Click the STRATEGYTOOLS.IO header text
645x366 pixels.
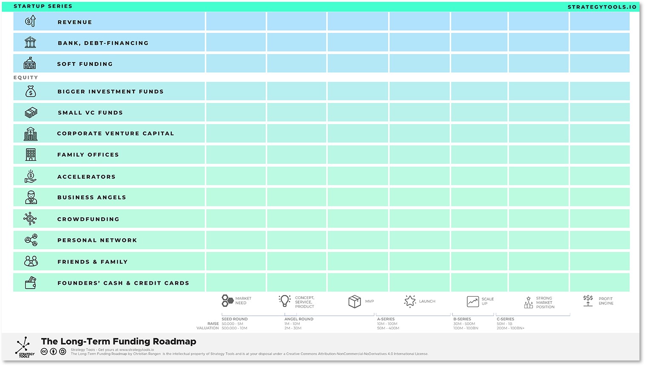(602, 7)
